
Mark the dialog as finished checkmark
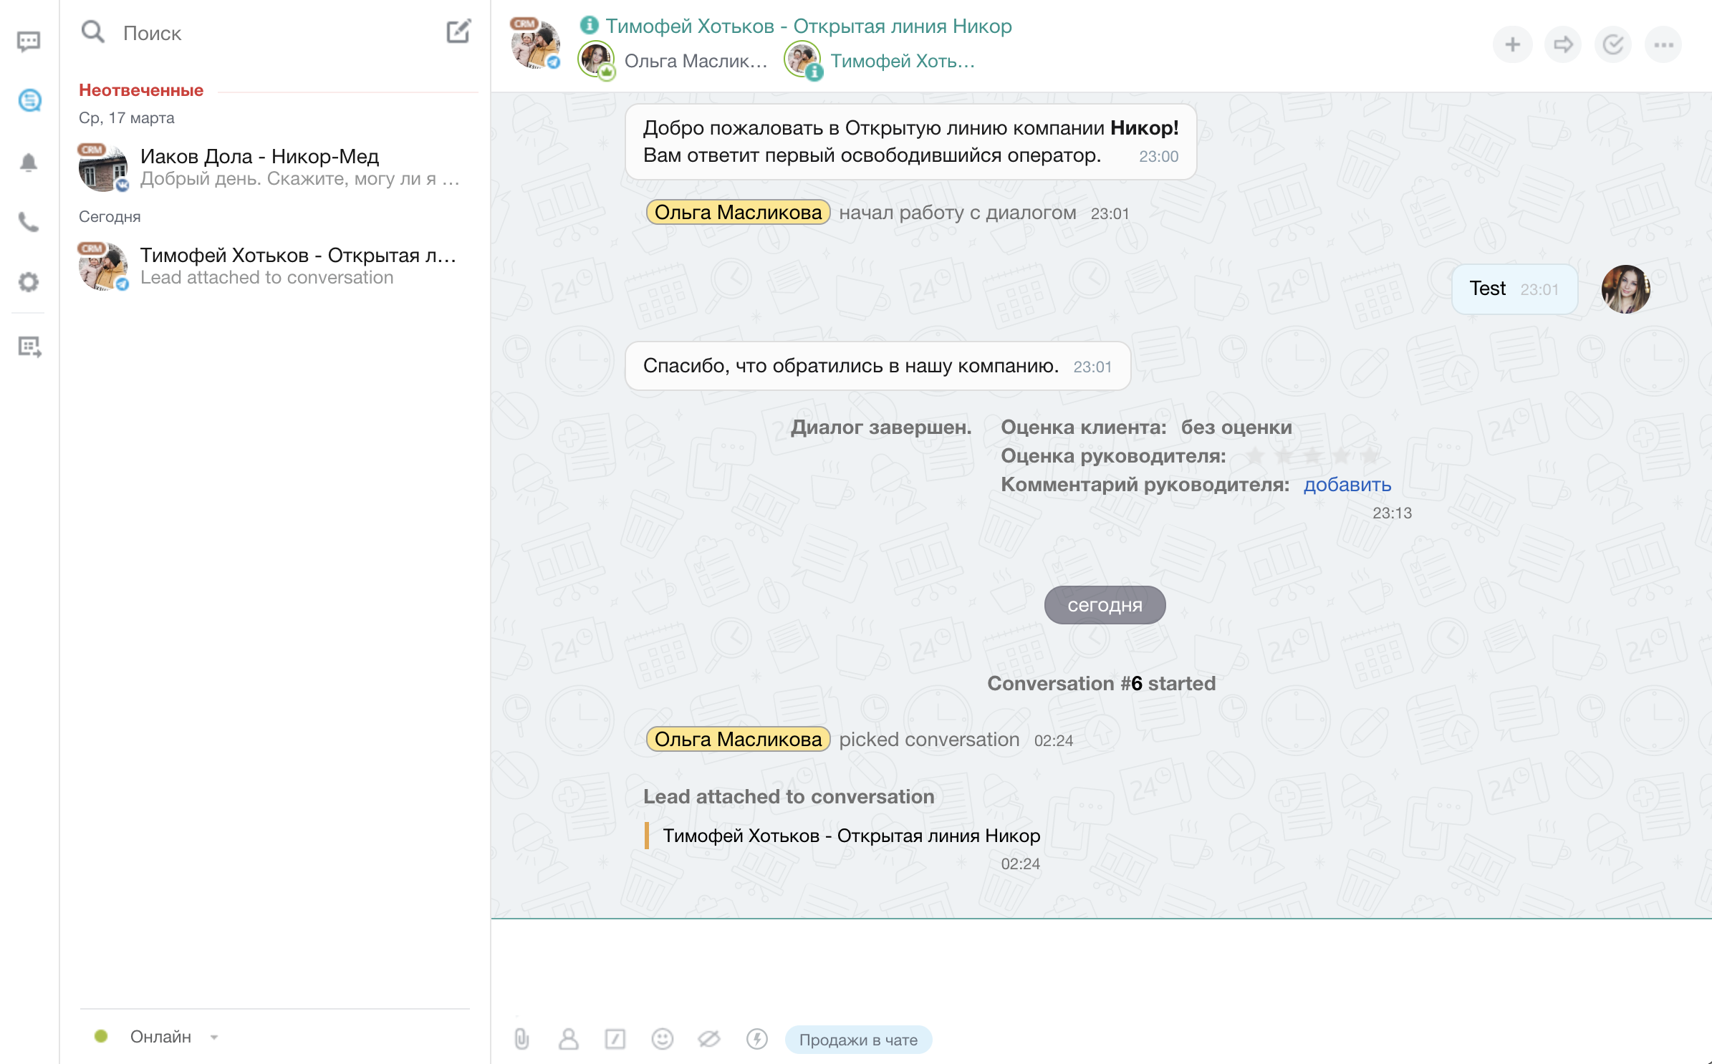[x=1612, y=45]
